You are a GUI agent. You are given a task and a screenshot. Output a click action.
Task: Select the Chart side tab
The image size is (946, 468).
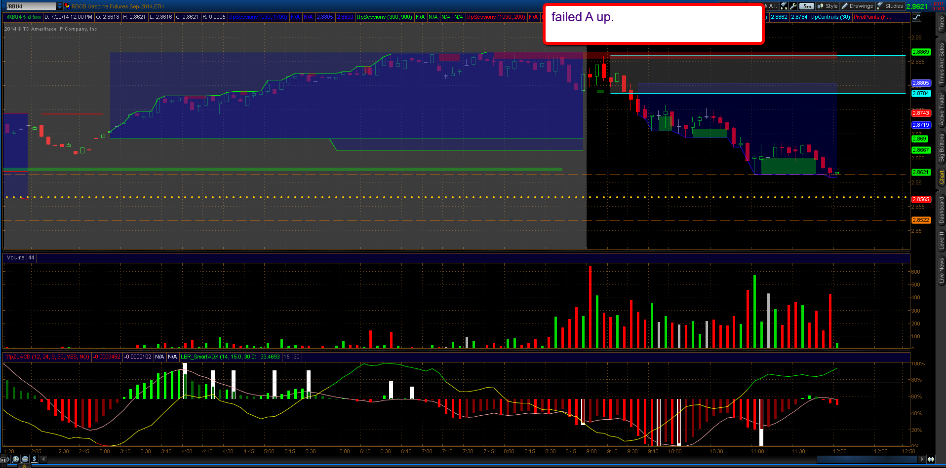[x=941, y=177]
